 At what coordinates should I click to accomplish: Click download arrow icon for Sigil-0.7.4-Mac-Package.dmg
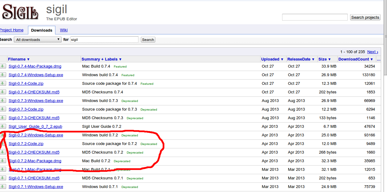[x=3, y=66]
